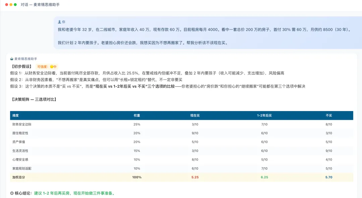Click the window title 对话 — 麦肯锡思维助手
The height and width of the screenshot is (198, 362).
[x=40, y=5]
